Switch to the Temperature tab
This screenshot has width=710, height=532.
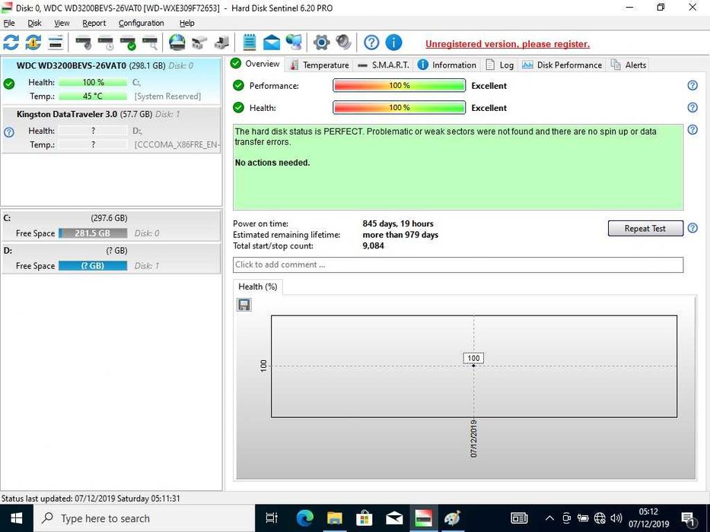tap(320, 65)
